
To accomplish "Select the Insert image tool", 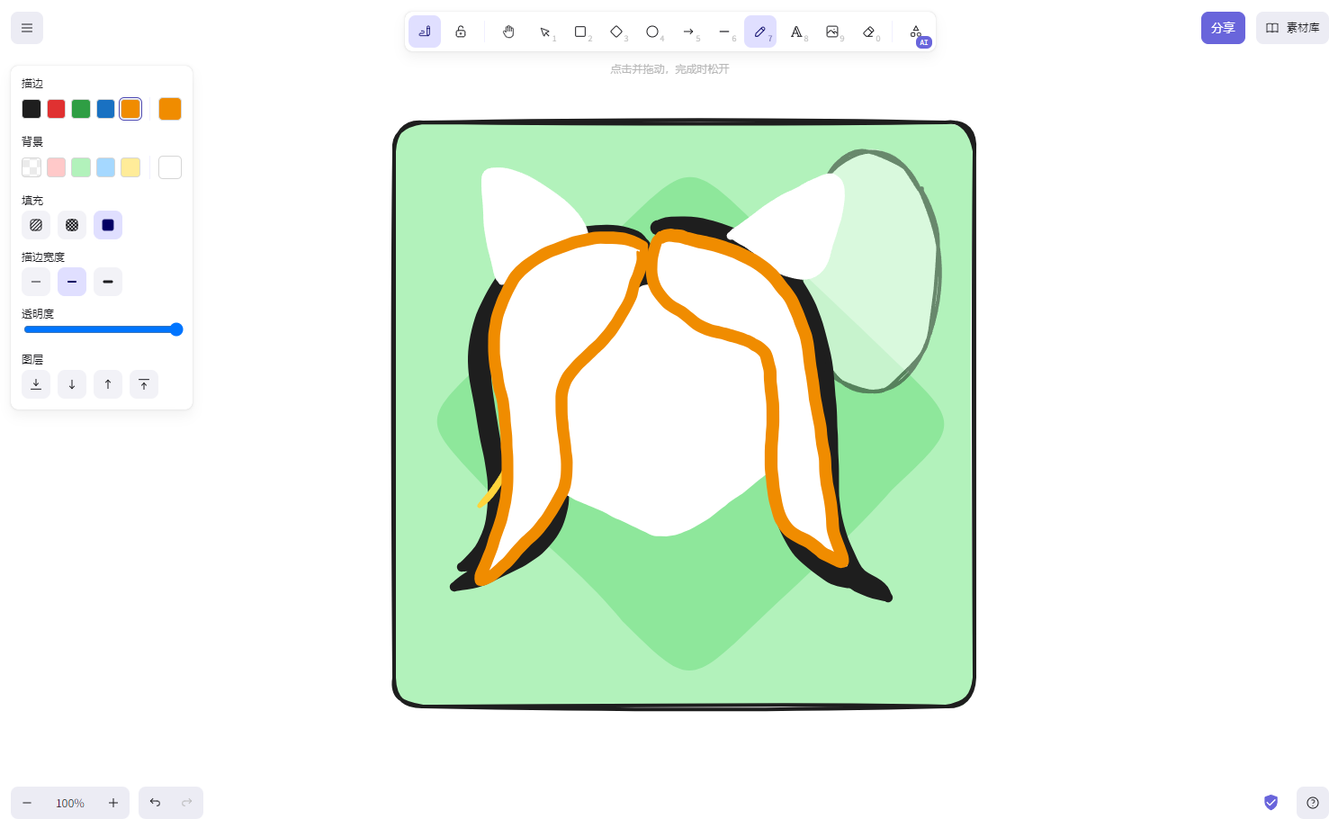I will click(832, 31).
